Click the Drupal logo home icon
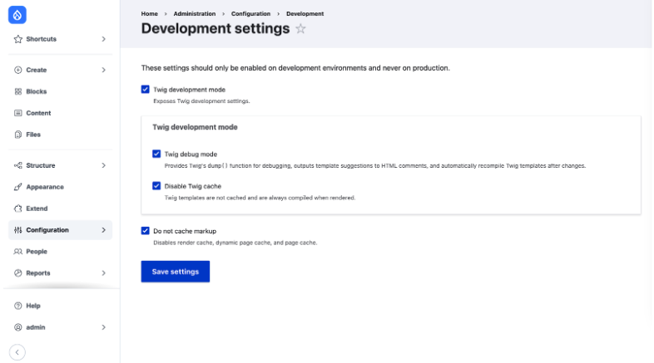This screenshot has height=363, width=654. [17, 15]
